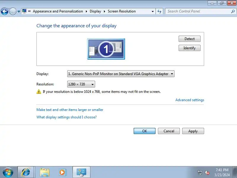This screenshot has height=178, width=237.
Task: Open the address bar history dropdown
Action: (x=153, y=11)
